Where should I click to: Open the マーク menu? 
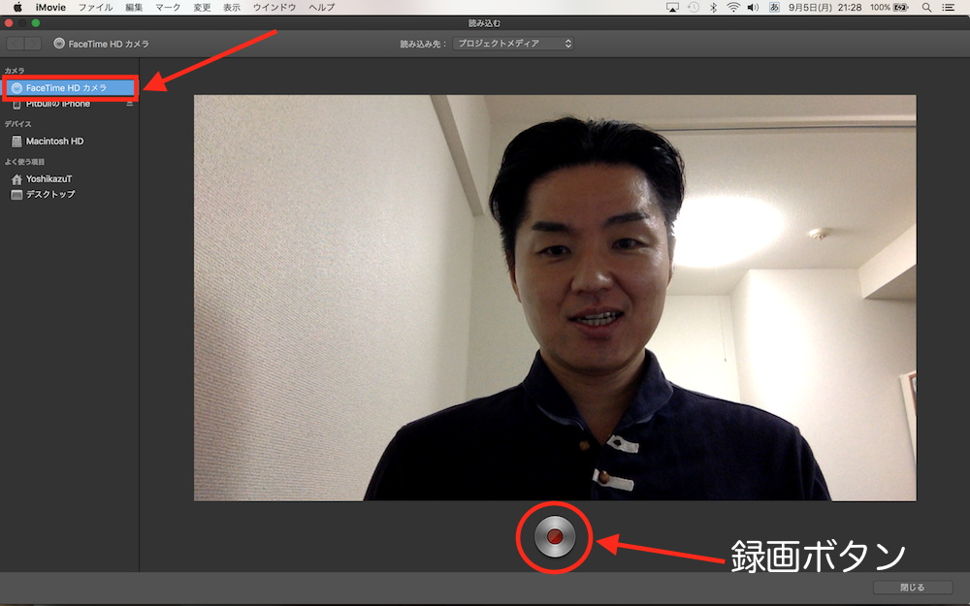pos(168,7)
